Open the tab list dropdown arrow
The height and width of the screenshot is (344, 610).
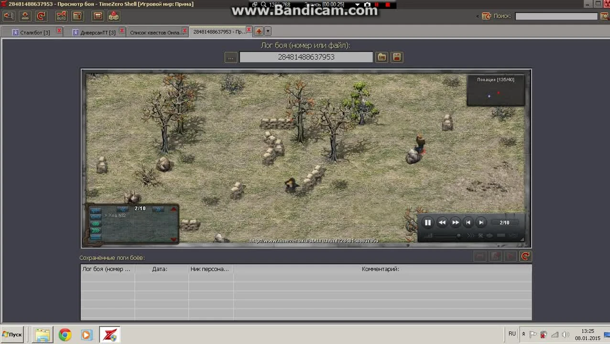tap(268, 32)
